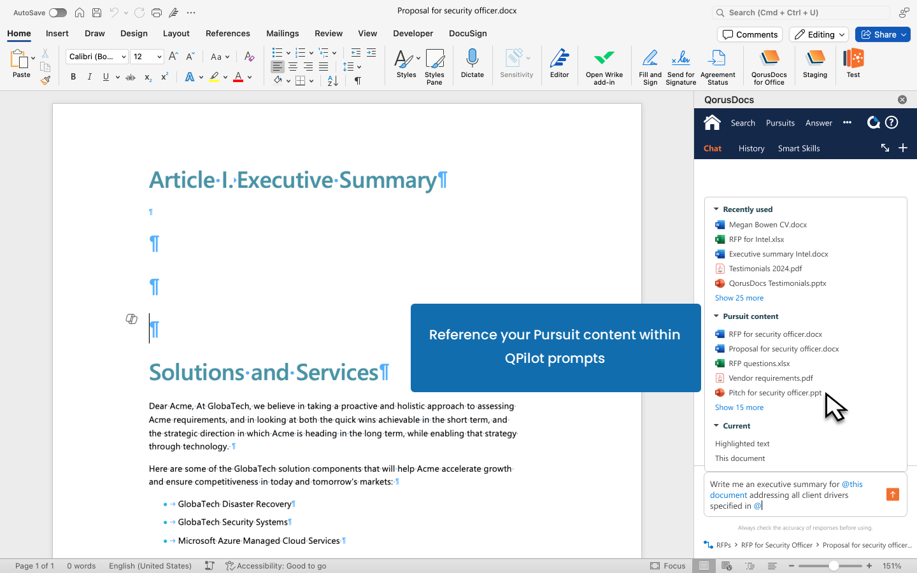Click the Save icon in title bar
Image resolution: width=917 pixels, height=573 pixels.
pos(97,13)
